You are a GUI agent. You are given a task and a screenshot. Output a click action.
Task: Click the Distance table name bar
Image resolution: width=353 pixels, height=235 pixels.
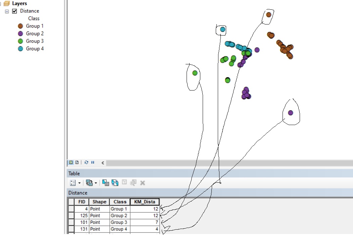tap(210, 193)
